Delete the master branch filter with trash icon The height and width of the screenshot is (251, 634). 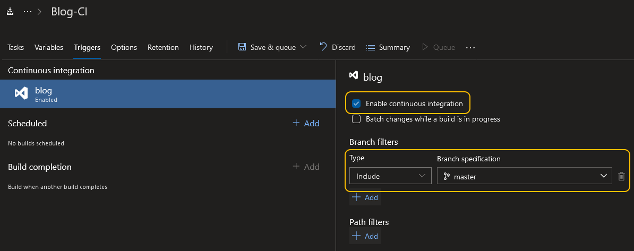[x=621, y=176]
